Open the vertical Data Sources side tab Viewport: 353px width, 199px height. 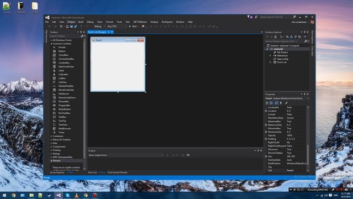[x=46, y=36]
